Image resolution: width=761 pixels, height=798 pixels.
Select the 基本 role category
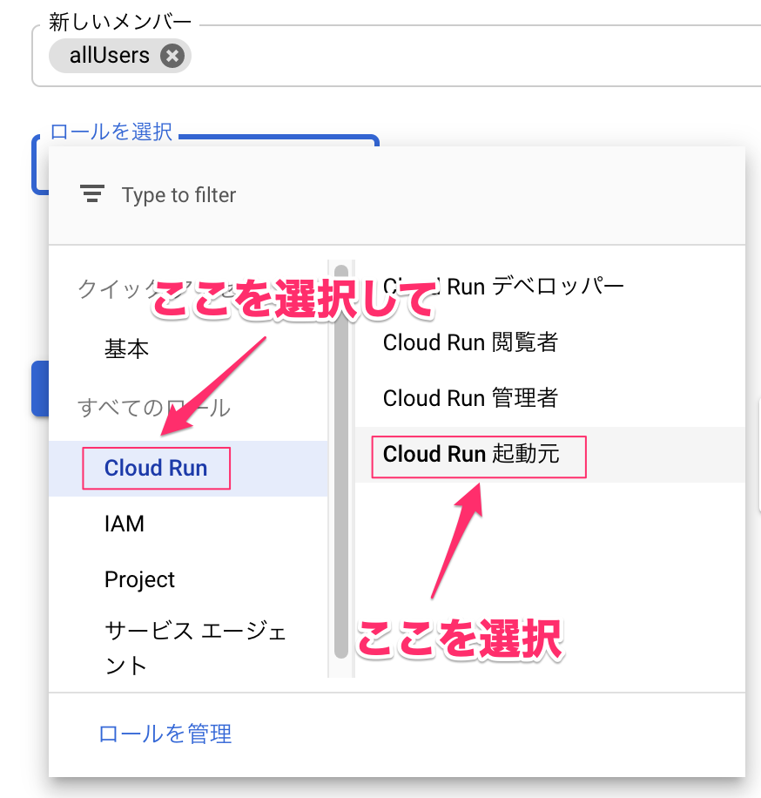click(188, 349)
